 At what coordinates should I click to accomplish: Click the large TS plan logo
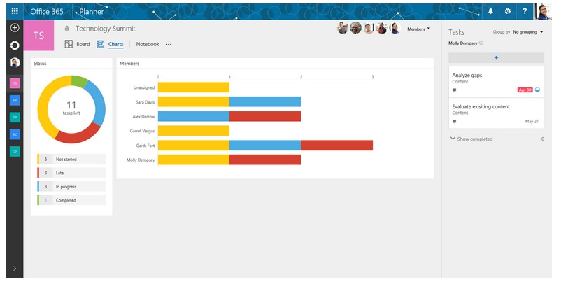pos(39,36)
